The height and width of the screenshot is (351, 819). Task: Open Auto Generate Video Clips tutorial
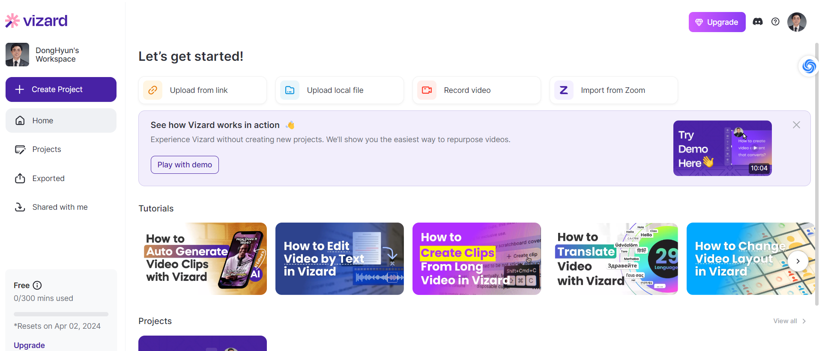[x=203, y=259]
